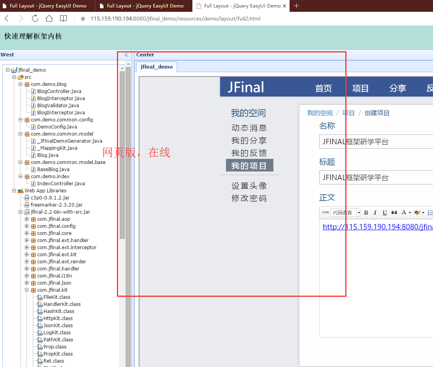Click the com.jfinal.aop package icon
This screenshot has width=433, height=367.
(x=33, y=219)
